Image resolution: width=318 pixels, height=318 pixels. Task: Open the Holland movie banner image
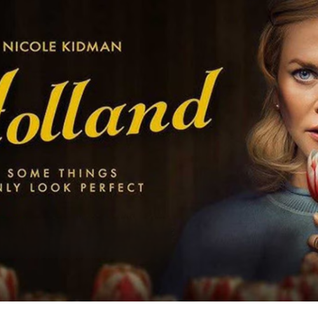click(159, 151)
